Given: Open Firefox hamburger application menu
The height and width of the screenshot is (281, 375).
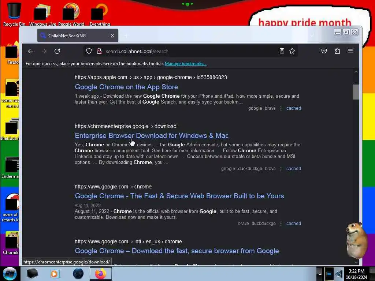Looking at the screenshot, I should (x=350, y=51).
